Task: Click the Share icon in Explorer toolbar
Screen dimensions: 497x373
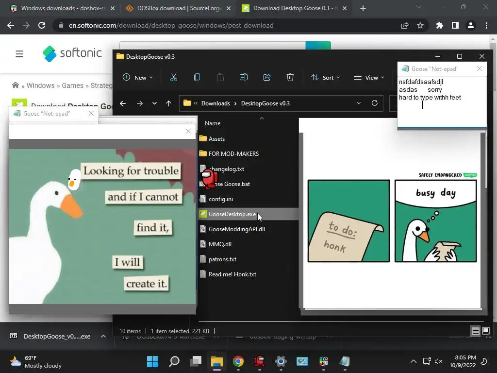Action: pyautogui.click(x=267, y=77)
